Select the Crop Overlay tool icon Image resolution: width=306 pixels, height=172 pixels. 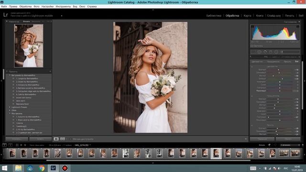pos(253,52)
